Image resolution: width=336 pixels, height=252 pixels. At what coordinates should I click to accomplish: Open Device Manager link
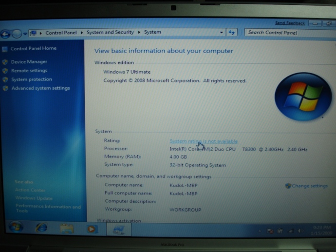pos(29,62)
